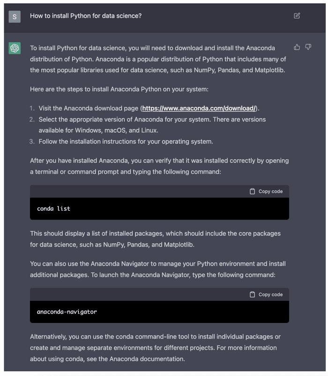Click the OpenAI logo next to the answer

(x=15, y=48)
